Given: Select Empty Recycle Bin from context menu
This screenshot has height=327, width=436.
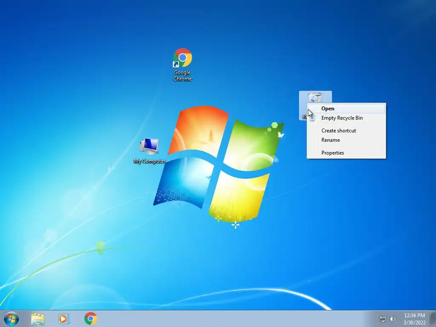Looking at the screenshot, I should click(346, 118).
